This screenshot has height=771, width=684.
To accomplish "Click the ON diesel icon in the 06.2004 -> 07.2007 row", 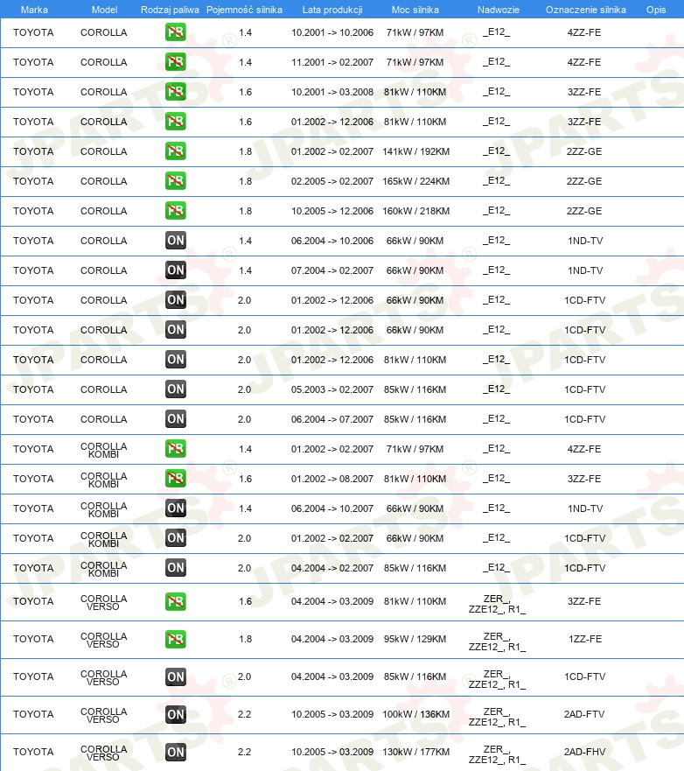I will (x=176, y=419).
